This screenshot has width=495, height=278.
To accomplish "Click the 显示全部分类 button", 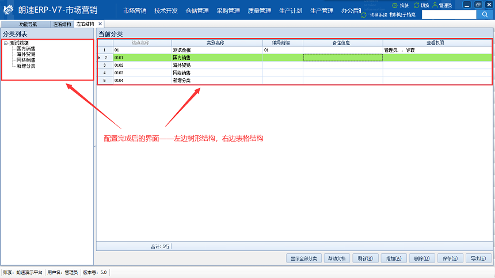I will coord(303,258).
